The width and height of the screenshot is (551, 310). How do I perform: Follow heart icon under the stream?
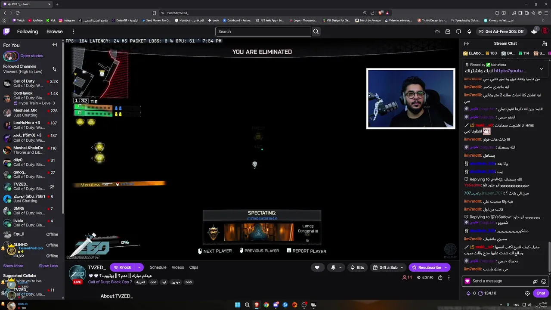(317, 267)
